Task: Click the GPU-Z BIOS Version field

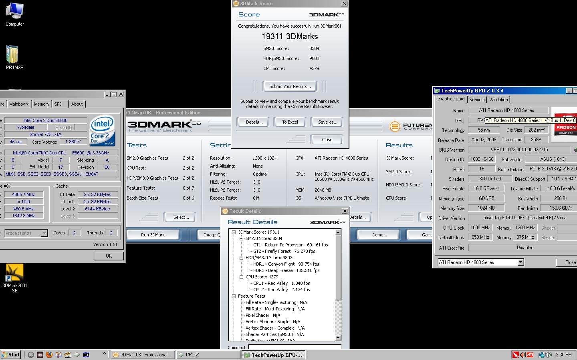Action: pyautogui.click(x=519, y=150)
